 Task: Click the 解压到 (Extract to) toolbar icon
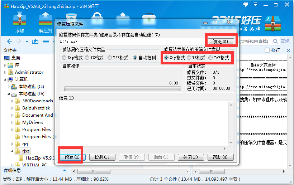coord(46,22)
